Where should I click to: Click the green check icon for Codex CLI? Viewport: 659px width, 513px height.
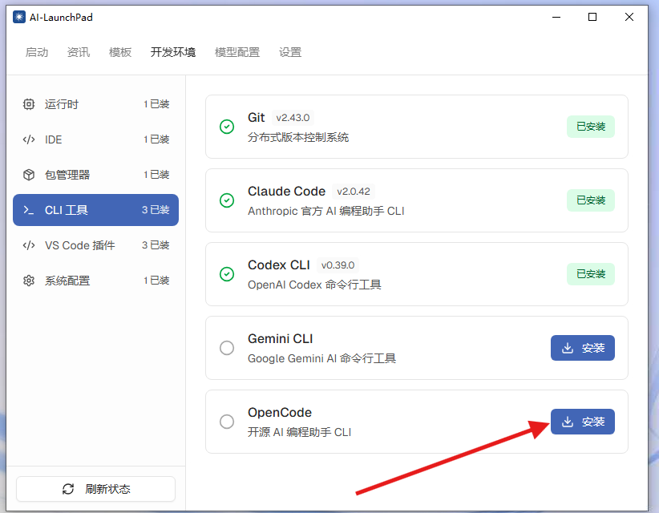[227, 274]
